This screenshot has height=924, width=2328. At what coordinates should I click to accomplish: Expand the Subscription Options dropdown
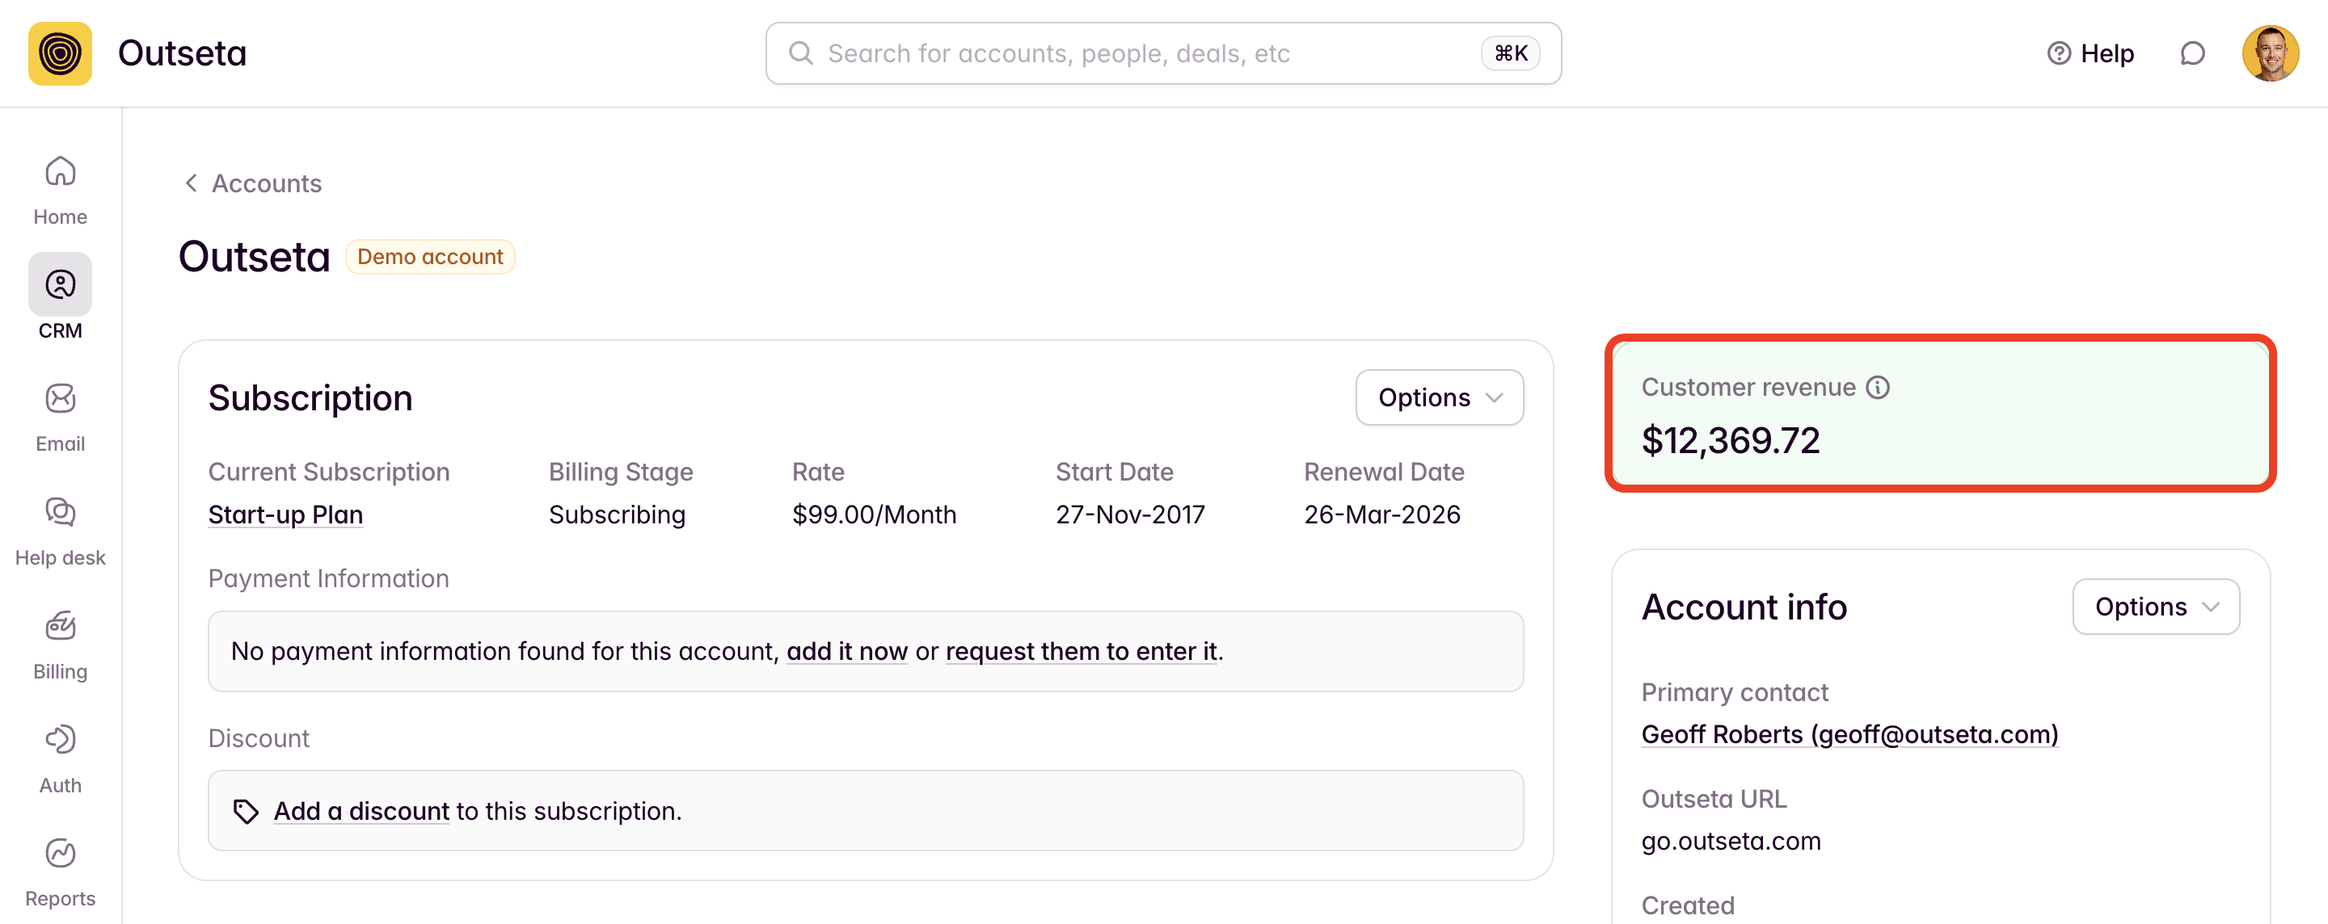point(1439,397)
